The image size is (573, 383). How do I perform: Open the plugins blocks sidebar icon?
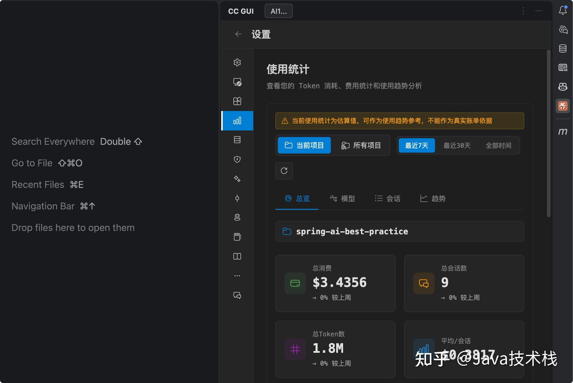point(237,101)
